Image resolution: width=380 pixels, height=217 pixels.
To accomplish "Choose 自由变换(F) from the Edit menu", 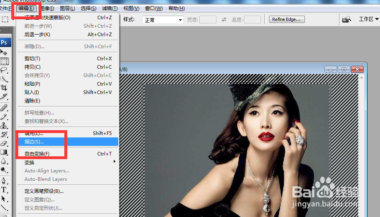I will point(68,154).
